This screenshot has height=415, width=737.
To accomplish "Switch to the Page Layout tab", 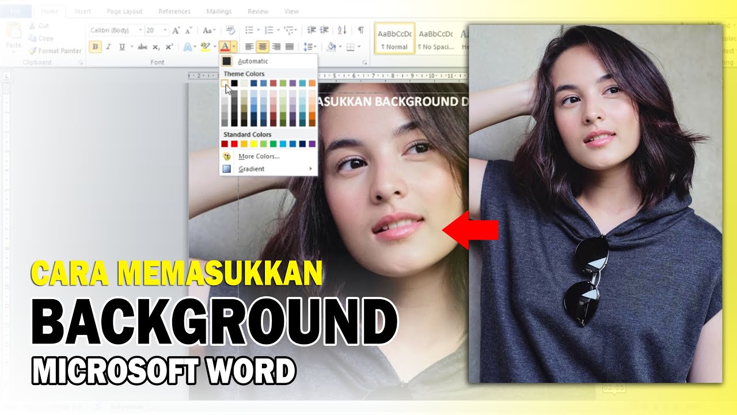I will coord(125,11).
